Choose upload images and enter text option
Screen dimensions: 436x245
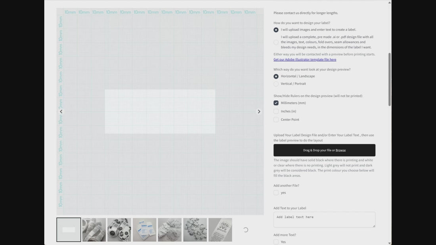276,30
